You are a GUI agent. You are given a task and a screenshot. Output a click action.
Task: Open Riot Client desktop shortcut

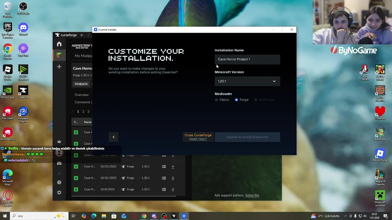(x=8, y=113)
